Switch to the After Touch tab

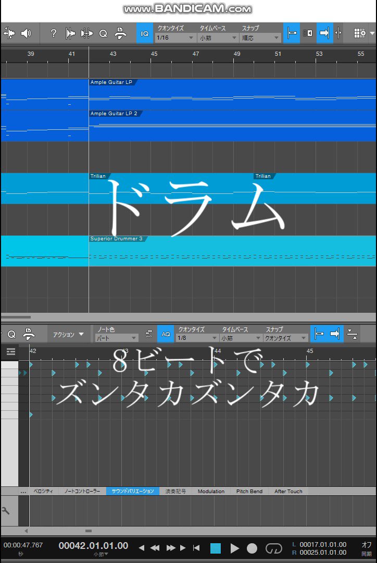coord(288,491)
